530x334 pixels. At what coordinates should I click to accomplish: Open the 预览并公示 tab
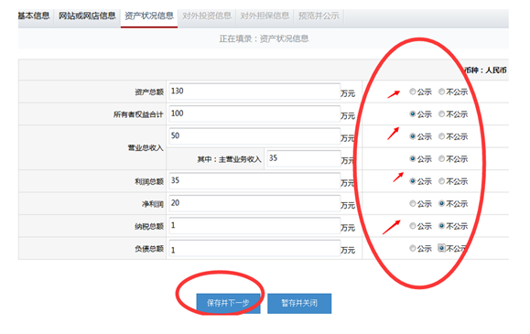(x=319, y=16)
